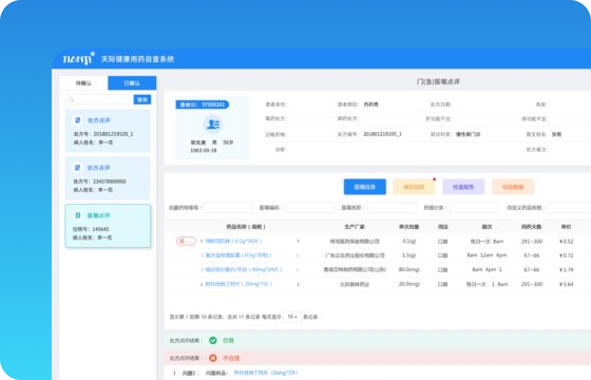Click the magnifier icon in the search box
Image resolution: width=591 pixels, height=380 pixels.
72,100
